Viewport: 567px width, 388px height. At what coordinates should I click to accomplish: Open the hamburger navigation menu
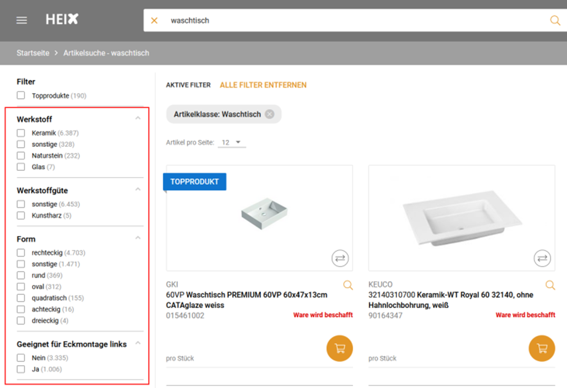coord(22,21)
